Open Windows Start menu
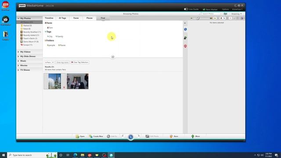The image size is (281, 158). [x=4, y=155]
